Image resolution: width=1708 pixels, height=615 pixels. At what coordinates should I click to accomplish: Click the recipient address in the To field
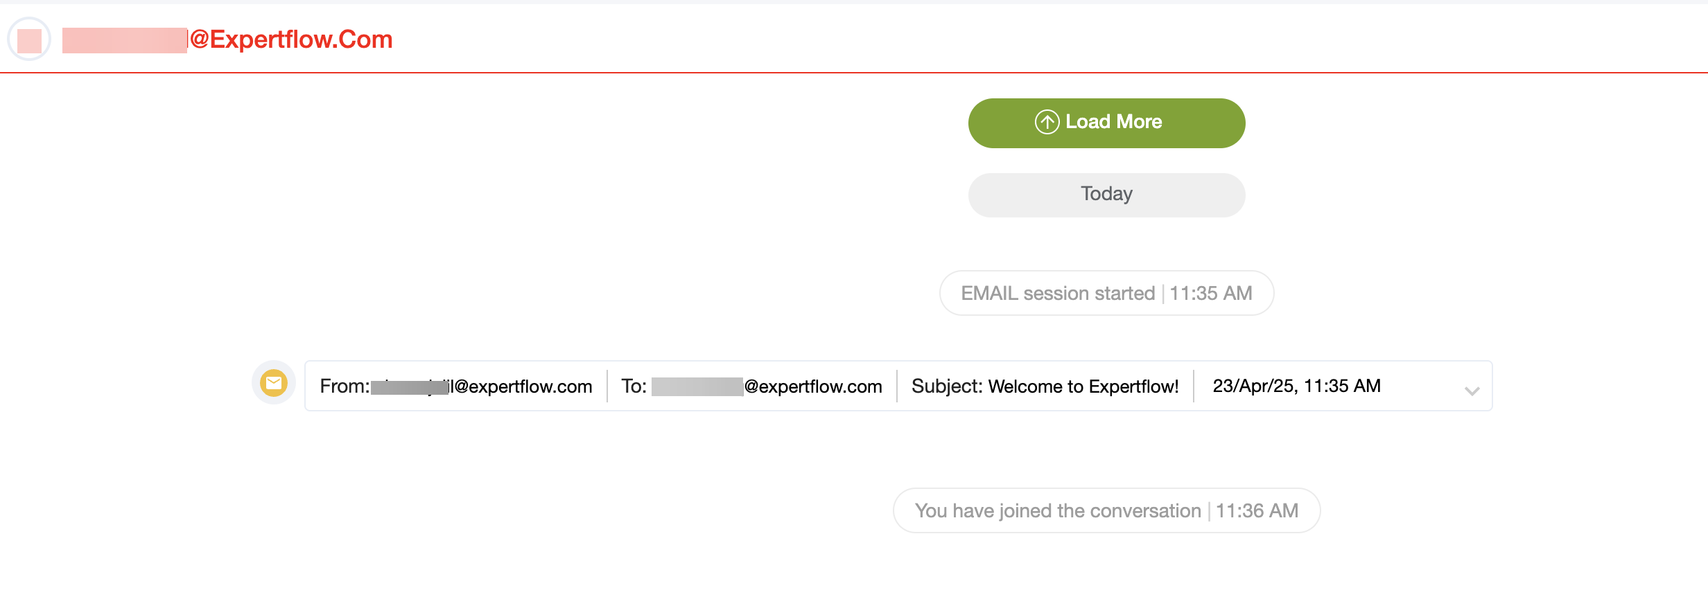pos(766,386)
